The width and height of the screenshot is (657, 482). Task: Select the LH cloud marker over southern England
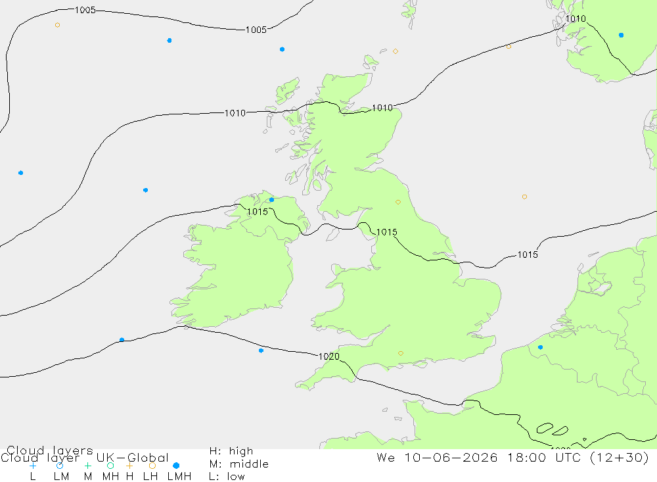point(401,353)
